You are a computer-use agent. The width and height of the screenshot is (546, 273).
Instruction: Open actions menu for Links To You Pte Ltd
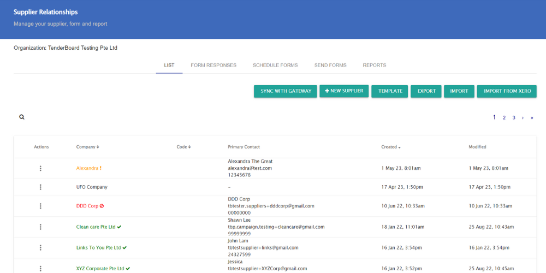coord(40,248)
